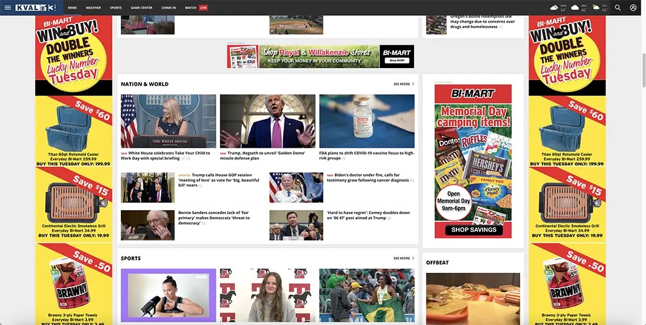Click Shop Now in Bi-Mart banner ad
646x325 pixels.
(397, 60)
